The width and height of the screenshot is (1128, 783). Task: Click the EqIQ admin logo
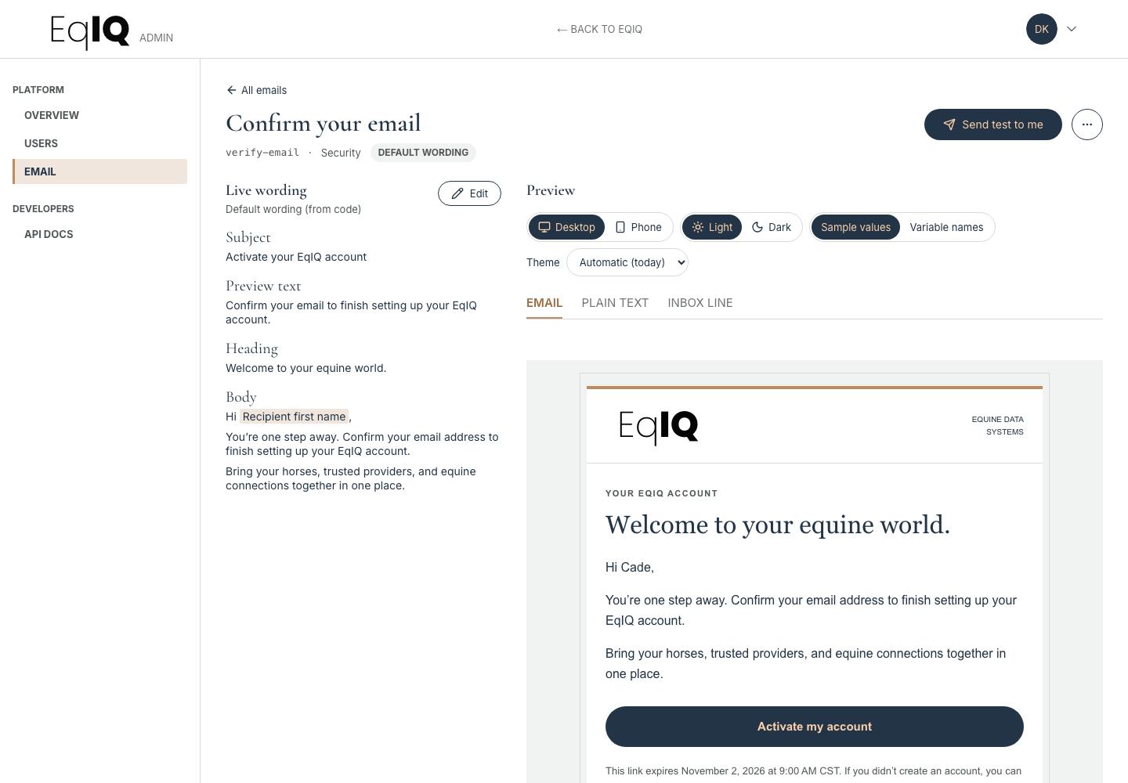coord(90,31)
